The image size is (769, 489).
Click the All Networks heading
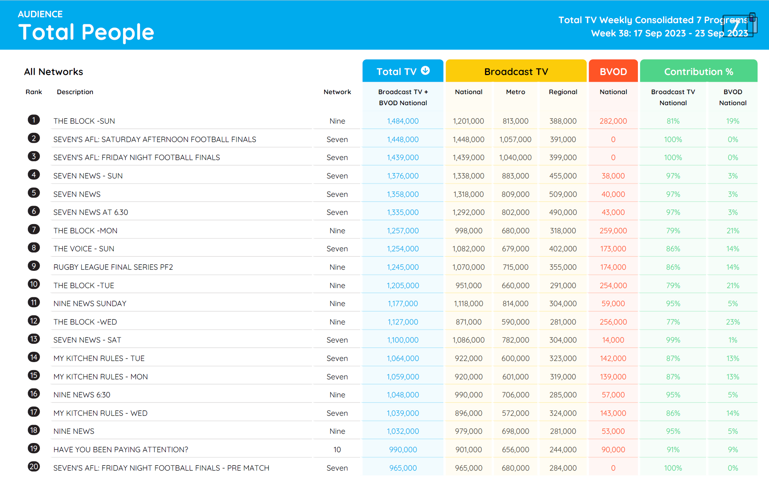tap(54, 72)
